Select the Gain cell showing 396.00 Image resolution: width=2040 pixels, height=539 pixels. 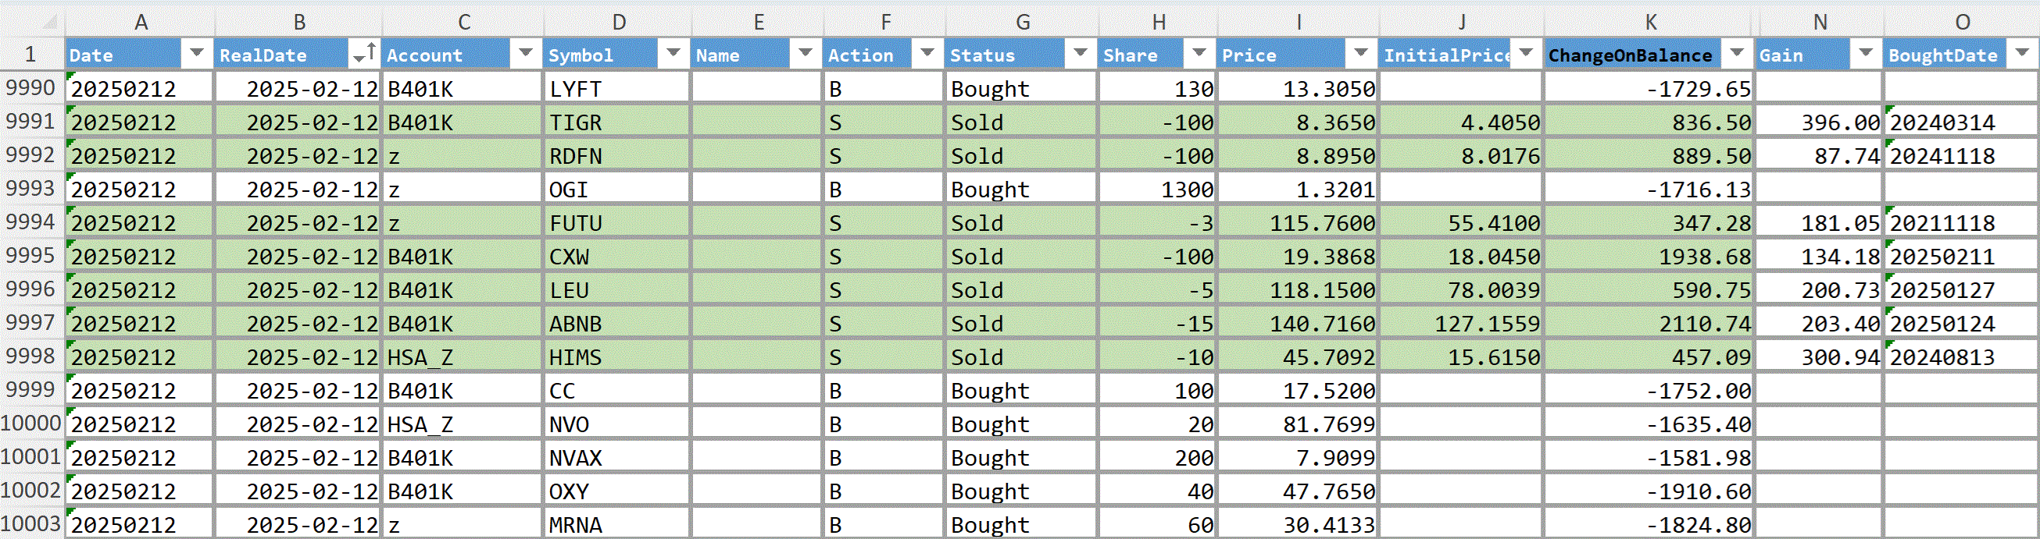pyautogui.click(x=1819, y=122)
